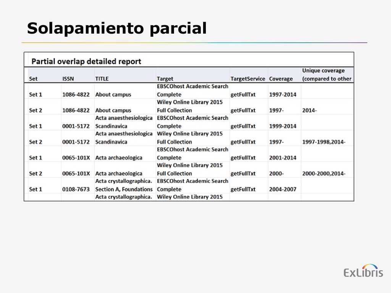Select ISSN 0065-101X in EBSCOhost row
The height and width of the screenshot is (293, 391).
pyautogui.click(x=76, y=158)
